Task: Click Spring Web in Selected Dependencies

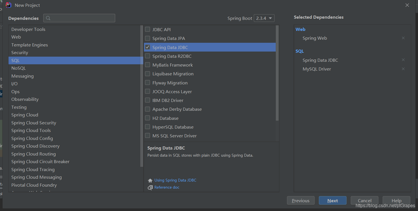Action: point(315,38)
